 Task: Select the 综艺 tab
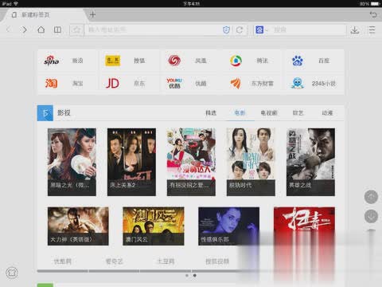(298, 113)
